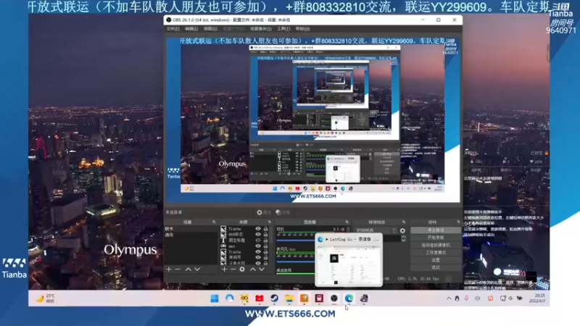The image size is (580, 326).
Task: Open Microsoft Edge taskbar icon
Action: [x=349, y=298]
